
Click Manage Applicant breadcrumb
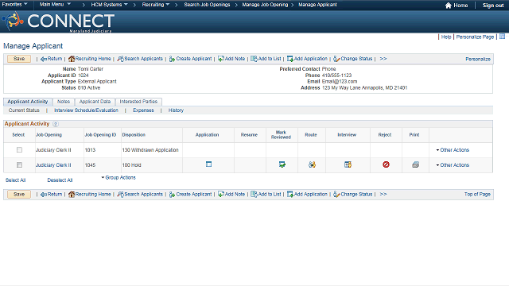(x=317, y=5)
